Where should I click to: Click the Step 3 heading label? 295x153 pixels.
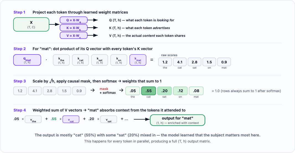20,81
